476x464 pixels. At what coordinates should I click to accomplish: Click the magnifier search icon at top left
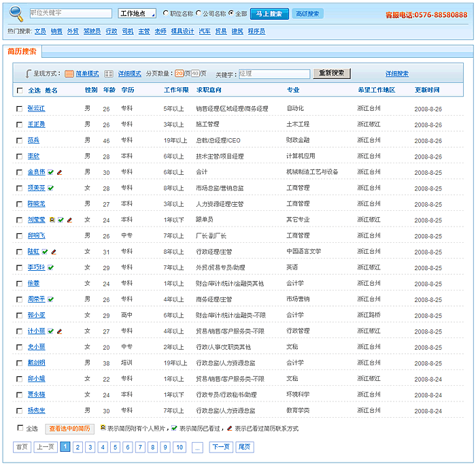click(17, 14)
